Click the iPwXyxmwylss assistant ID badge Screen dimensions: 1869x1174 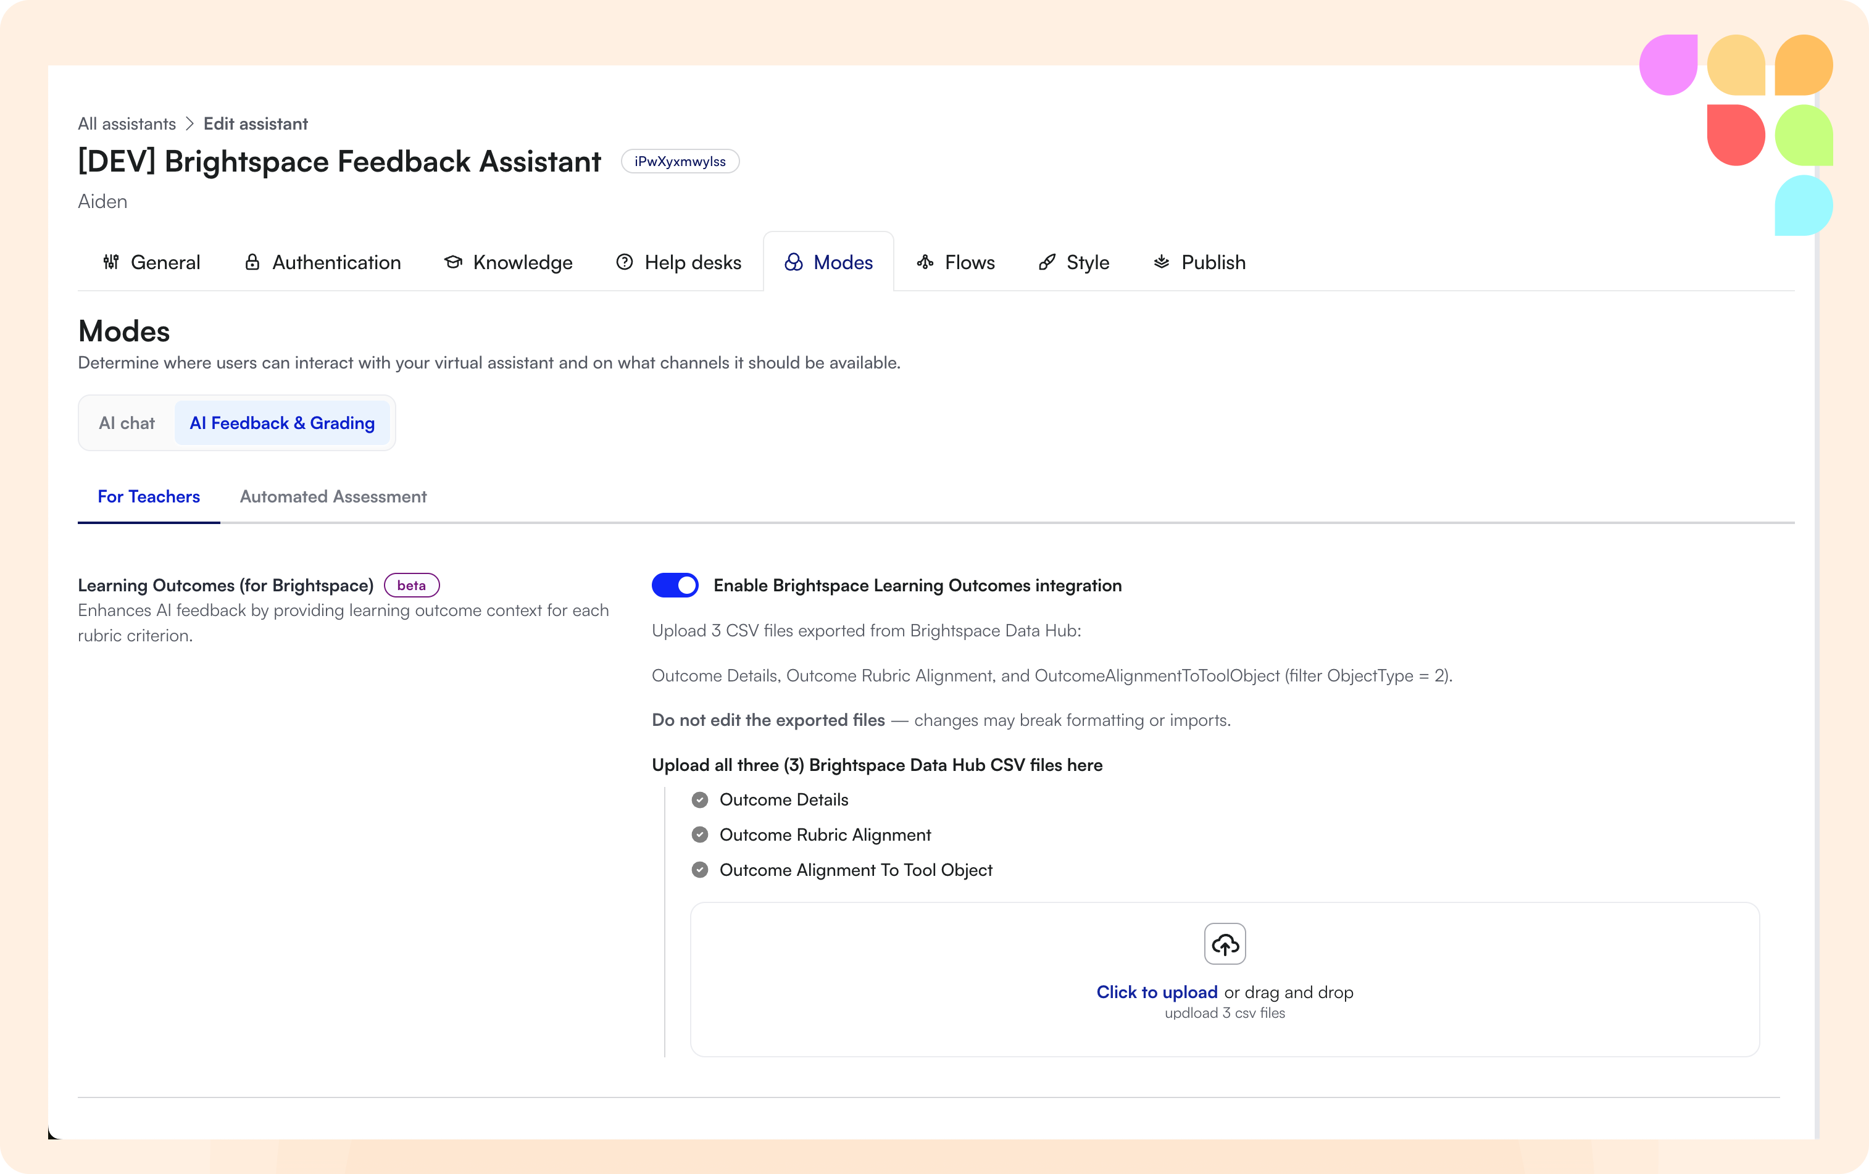tap(680, 161)
